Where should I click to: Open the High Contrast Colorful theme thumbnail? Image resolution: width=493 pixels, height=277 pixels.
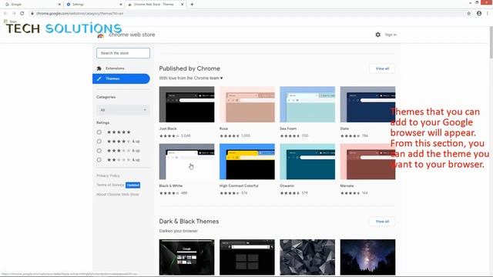click(x=247, y=162)
